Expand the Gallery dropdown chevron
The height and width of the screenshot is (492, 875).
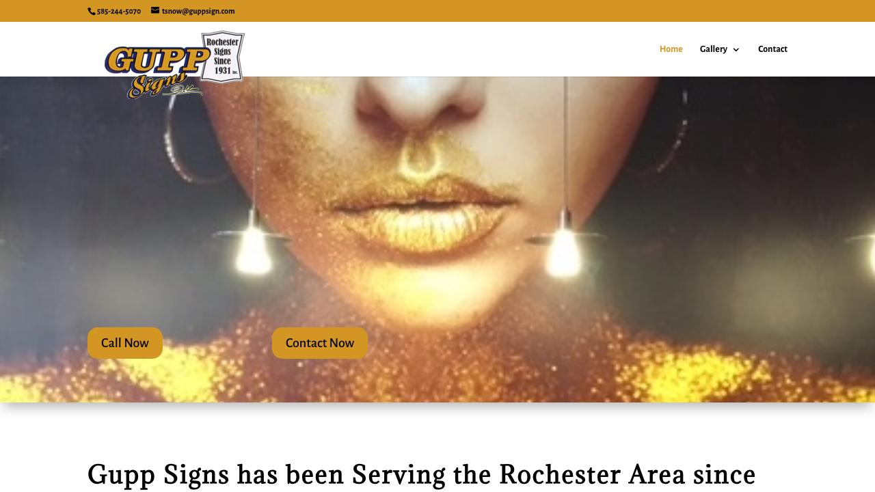pyautogui.click(x=736, y=50)
